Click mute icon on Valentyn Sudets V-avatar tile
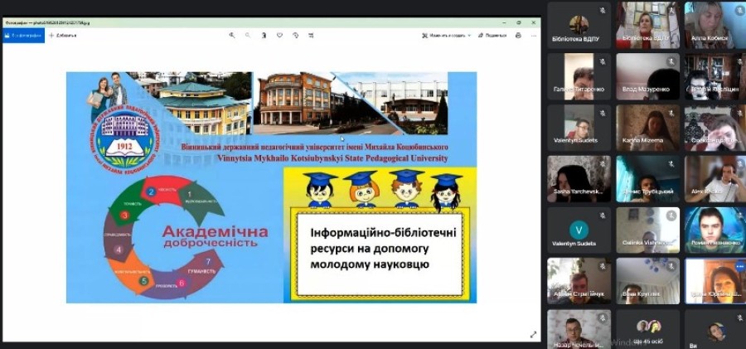The height and width of the screenshot is (349, 746). point(603,216)
